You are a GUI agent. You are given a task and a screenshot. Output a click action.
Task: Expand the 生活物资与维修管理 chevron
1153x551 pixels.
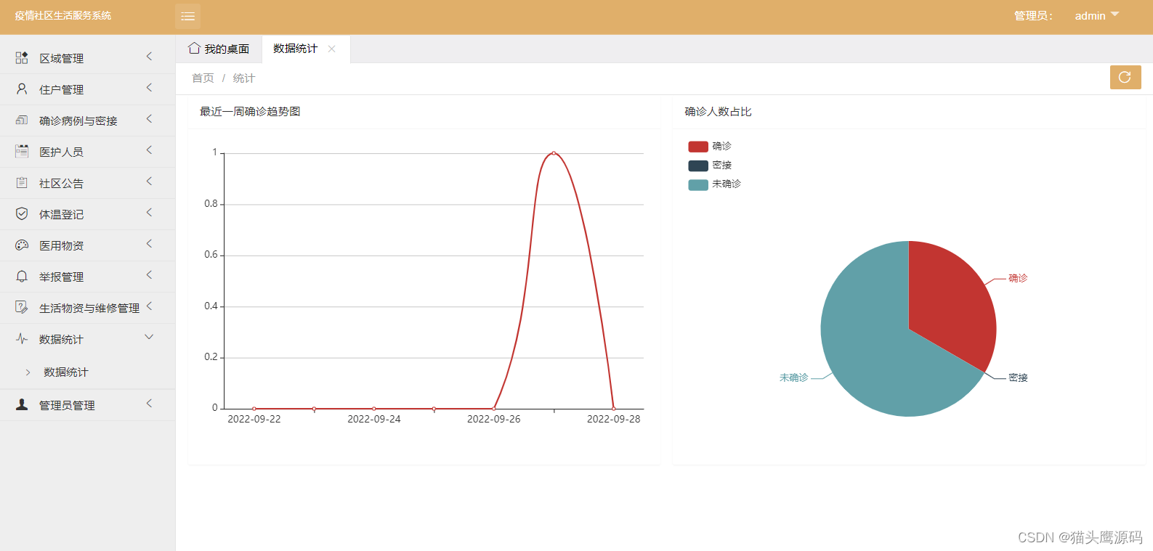149,306
